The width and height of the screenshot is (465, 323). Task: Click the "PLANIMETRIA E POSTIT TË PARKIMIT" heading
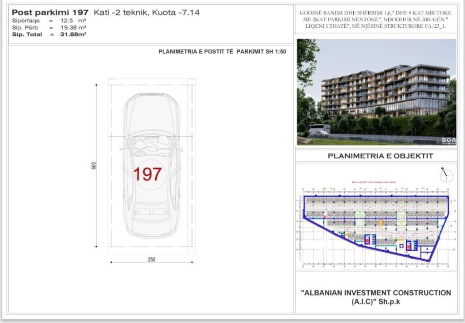pos(222,52)
